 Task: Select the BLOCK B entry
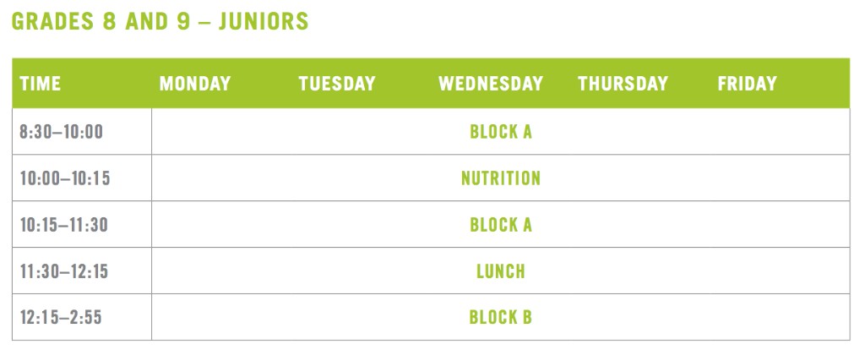click(501, 318)
